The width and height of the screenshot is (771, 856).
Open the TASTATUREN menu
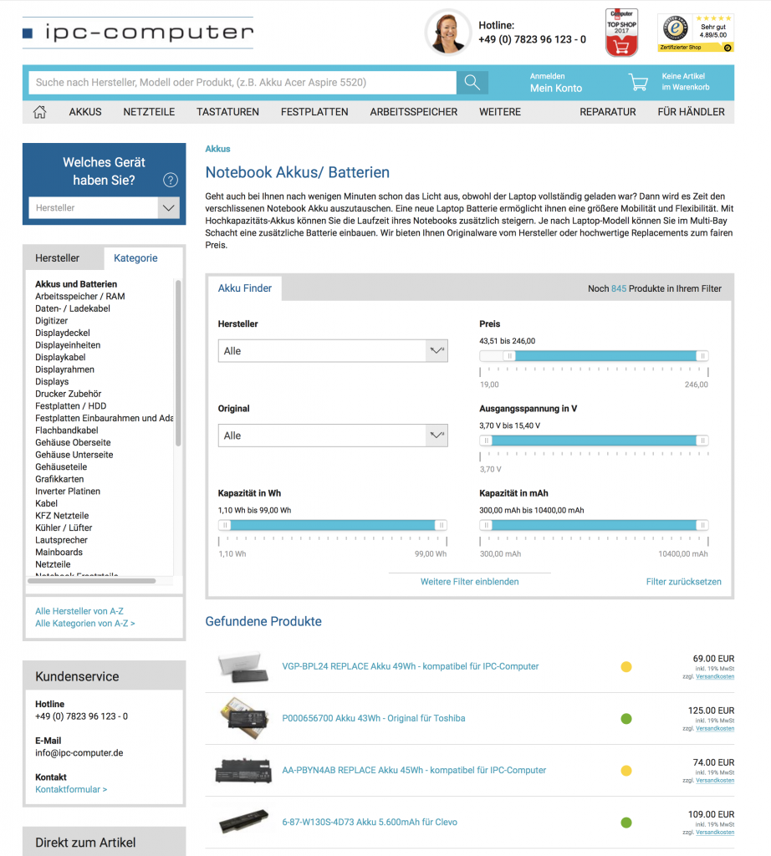point(227,112)
